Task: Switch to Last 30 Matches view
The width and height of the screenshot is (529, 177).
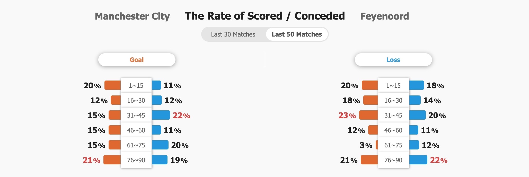Action: (x=233, y=34)
